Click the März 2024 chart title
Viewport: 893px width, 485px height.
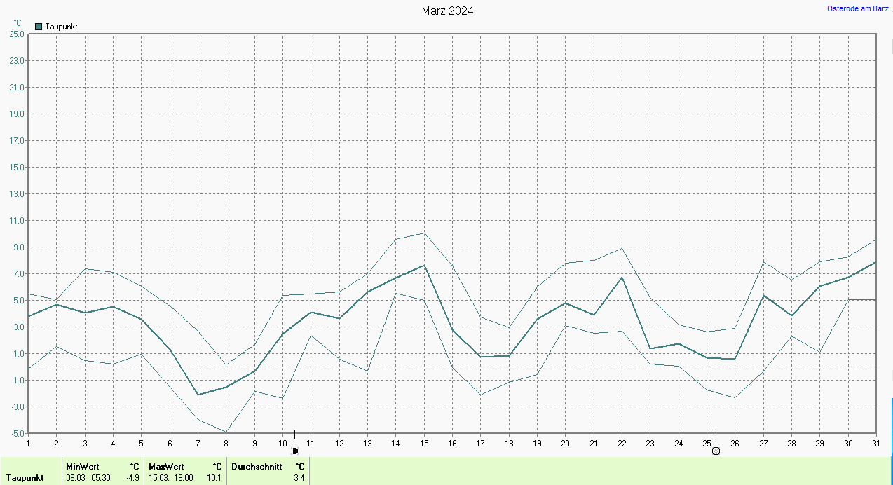(447, 11)
